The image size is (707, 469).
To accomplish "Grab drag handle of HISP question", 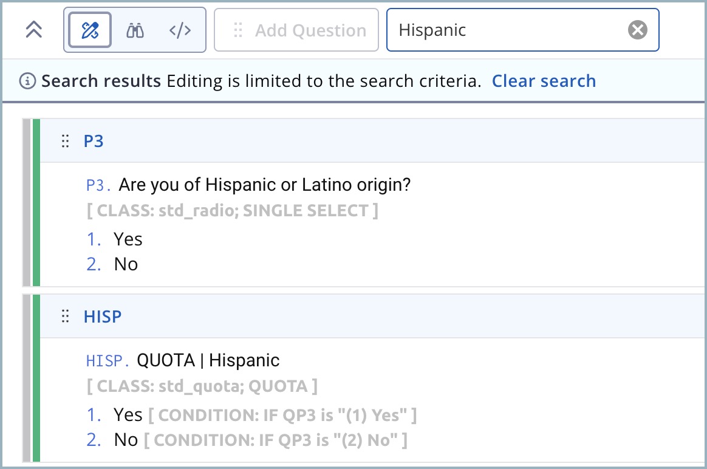I will coord(66,317).
